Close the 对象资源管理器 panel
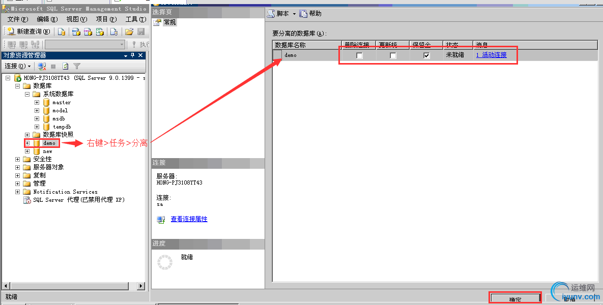The height and width of the screenshot is (305, 603). click(140, 55)
